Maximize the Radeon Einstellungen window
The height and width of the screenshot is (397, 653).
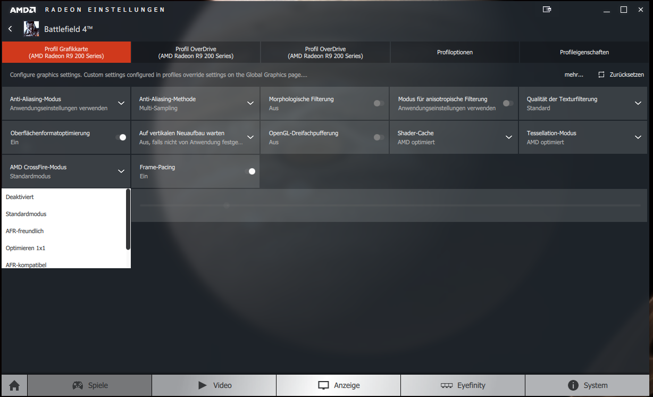coord(624,10)
